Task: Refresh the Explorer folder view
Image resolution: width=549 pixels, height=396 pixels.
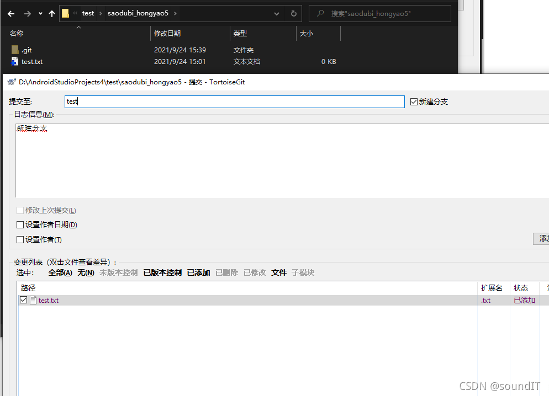Action: coord(294,14)
